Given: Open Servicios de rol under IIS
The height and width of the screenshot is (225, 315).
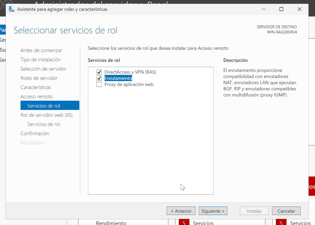Looking at the screenshot, I should (44, 124).
